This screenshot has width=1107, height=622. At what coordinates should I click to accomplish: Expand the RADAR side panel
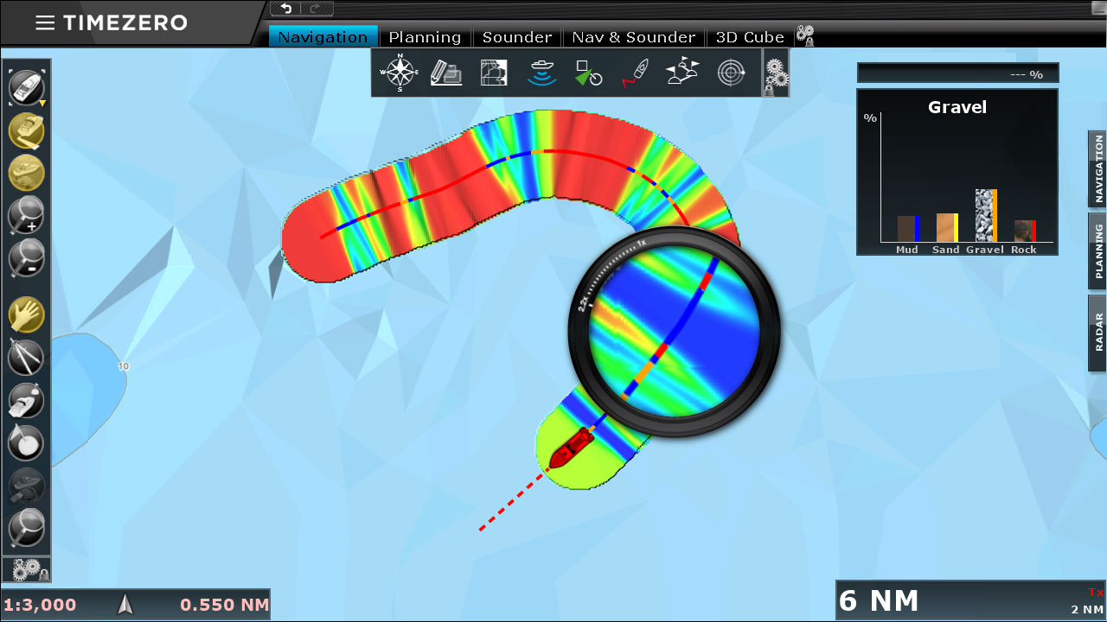[1097, 333]
